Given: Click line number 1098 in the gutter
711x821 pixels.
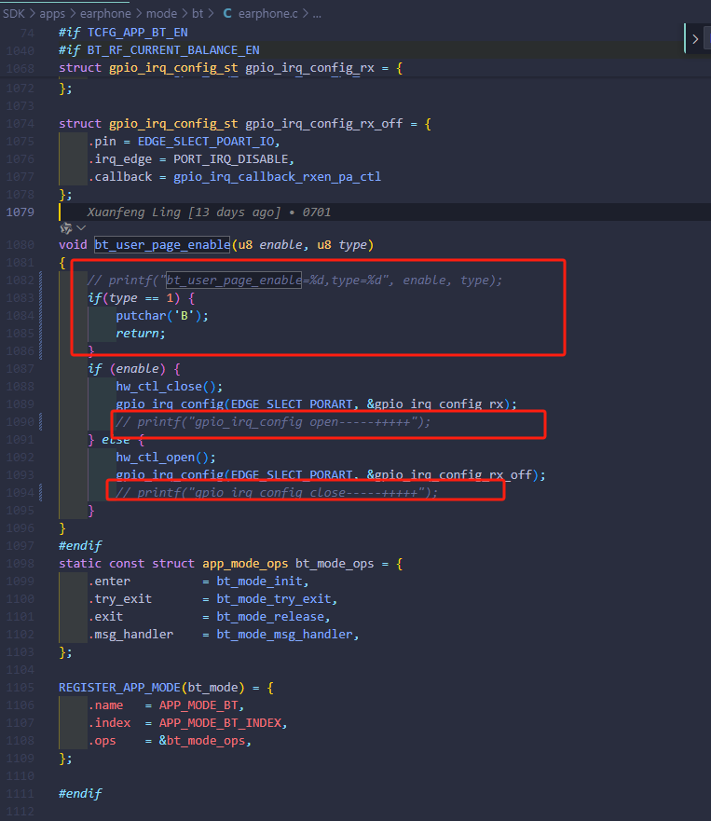Looking at the screenshot, I should [x=20, y=564].
